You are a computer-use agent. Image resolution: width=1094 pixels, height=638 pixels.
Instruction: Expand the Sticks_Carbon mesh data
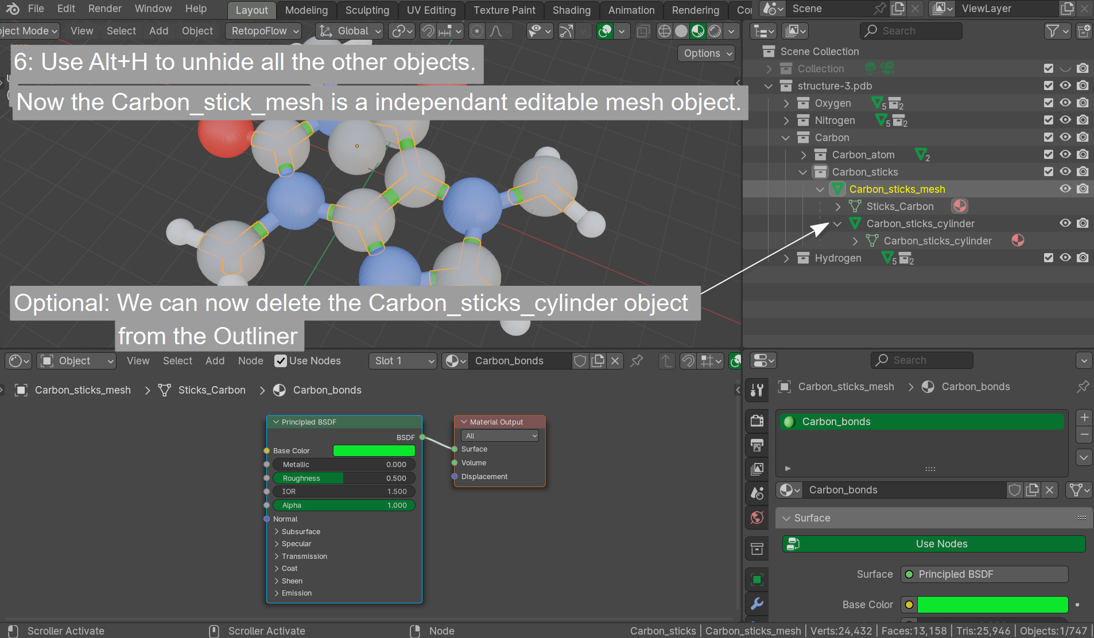pyautogui.click(x=838, y=207)
